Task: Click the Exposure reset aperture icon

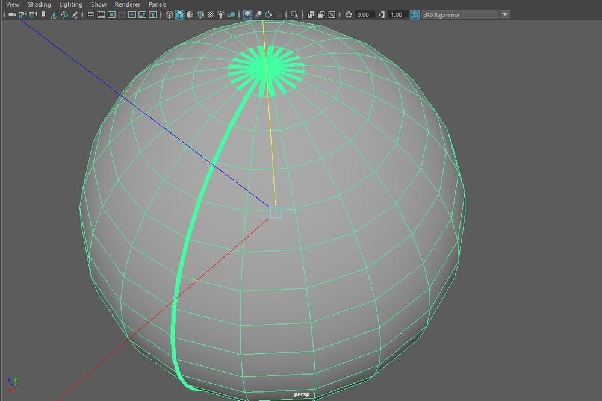Action: (349, 15)
